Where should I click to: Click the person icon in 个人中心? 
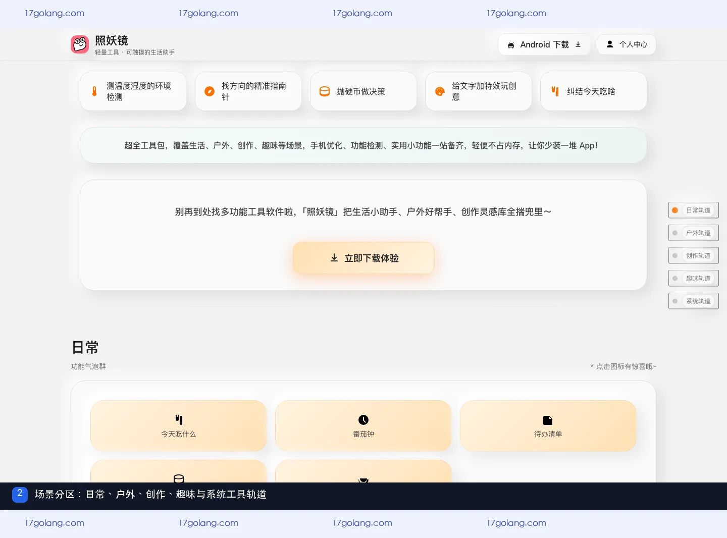click(x=610, y=44)
